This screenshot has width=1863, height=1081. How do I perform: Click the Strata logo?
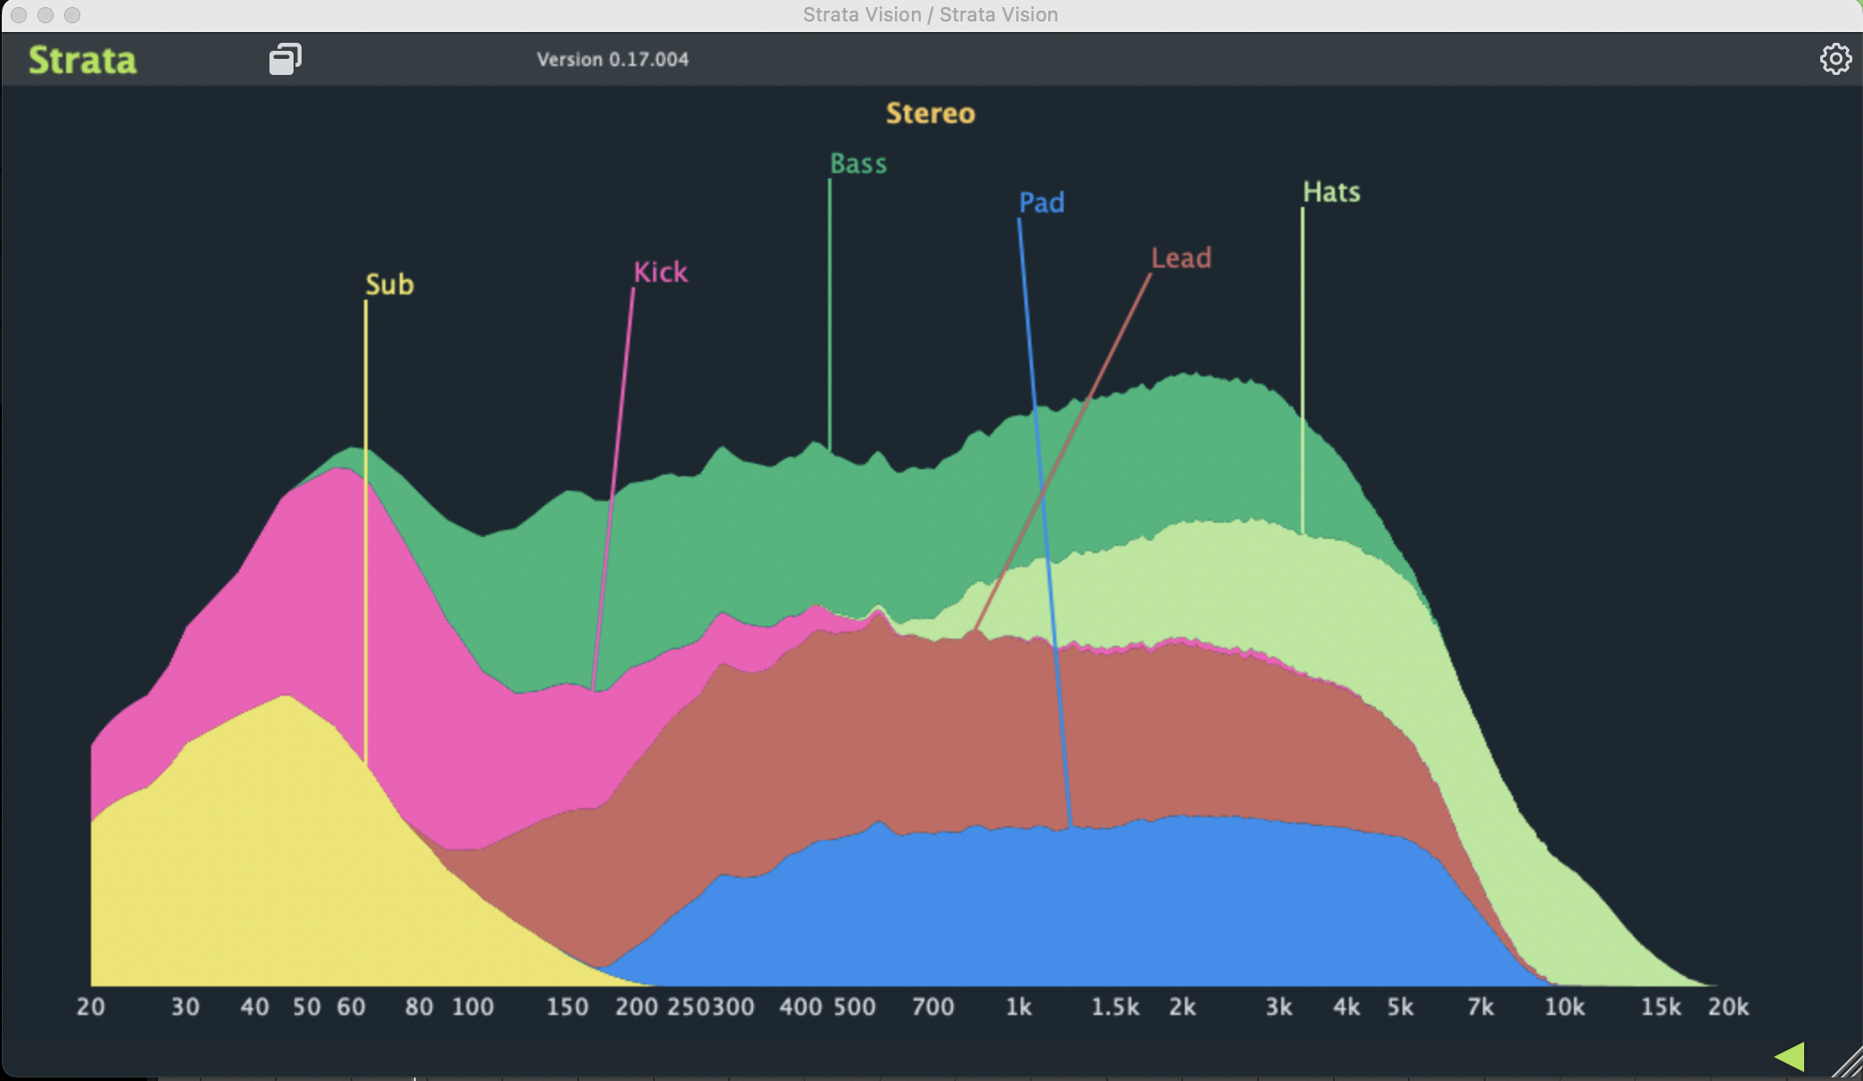click(82, 60)
